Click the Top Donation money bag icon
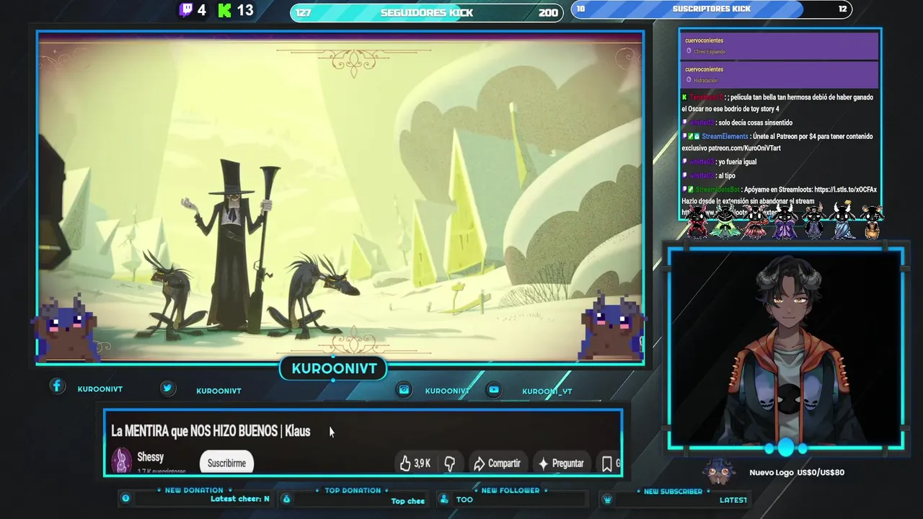This screenshot has width=923, height=519. click(x=286, y=499)
